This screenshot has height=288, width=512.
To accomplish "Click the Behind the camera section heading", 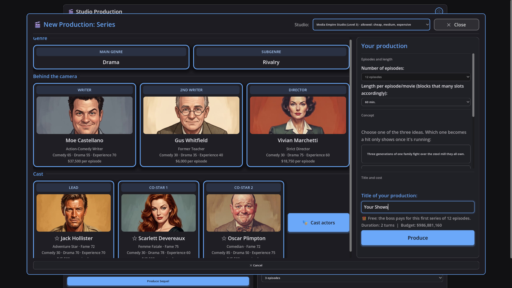I will pos(55,76).
